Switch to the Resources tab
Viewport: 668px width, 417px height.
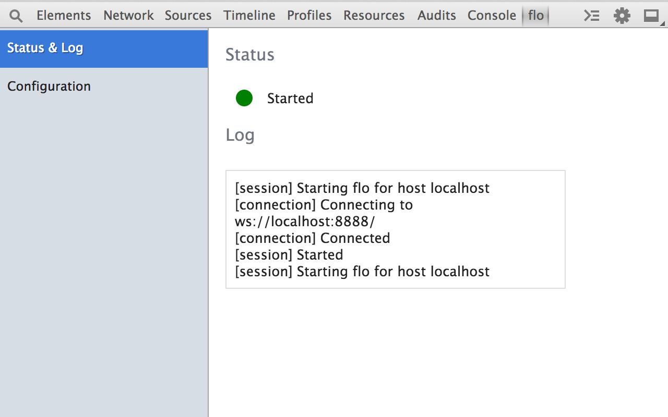click(374, 16)
